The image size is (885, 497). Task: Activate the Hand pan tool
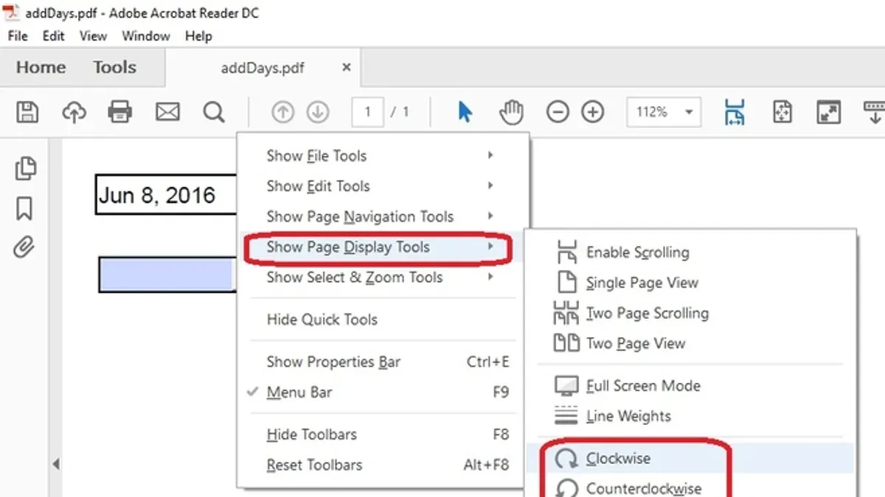pyautogui.click(x=511, y=112)
